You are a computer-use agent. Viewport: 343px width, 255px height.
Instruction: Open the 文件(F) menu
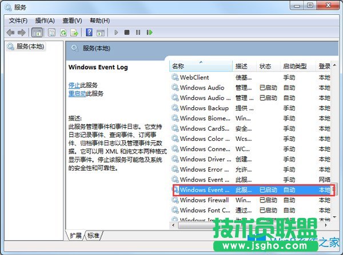coord(18,21)
